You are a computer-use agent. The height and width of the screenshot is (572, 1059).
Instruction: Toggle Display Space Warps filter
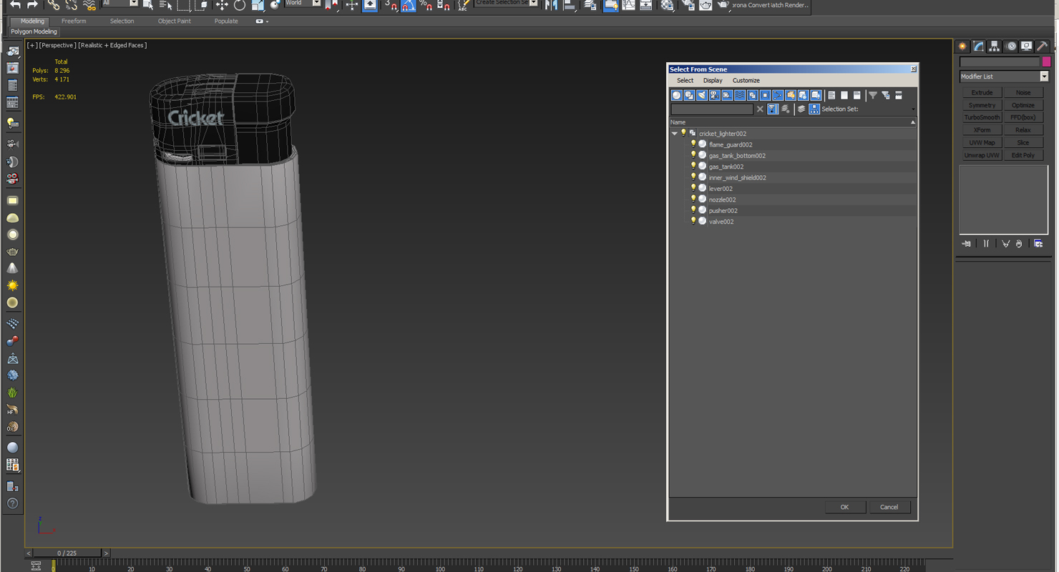[x=741, y=95]
